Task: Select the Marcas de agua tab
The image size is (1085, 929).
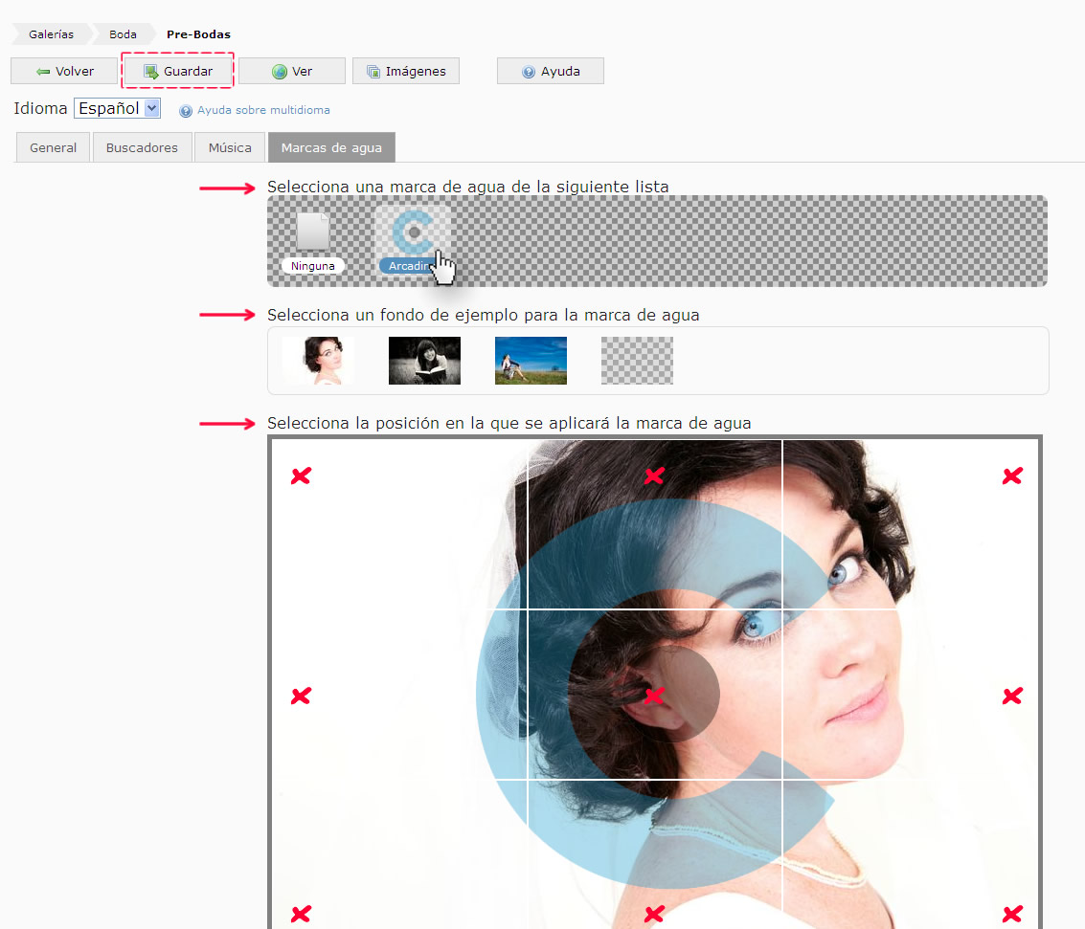Action: 331,148
